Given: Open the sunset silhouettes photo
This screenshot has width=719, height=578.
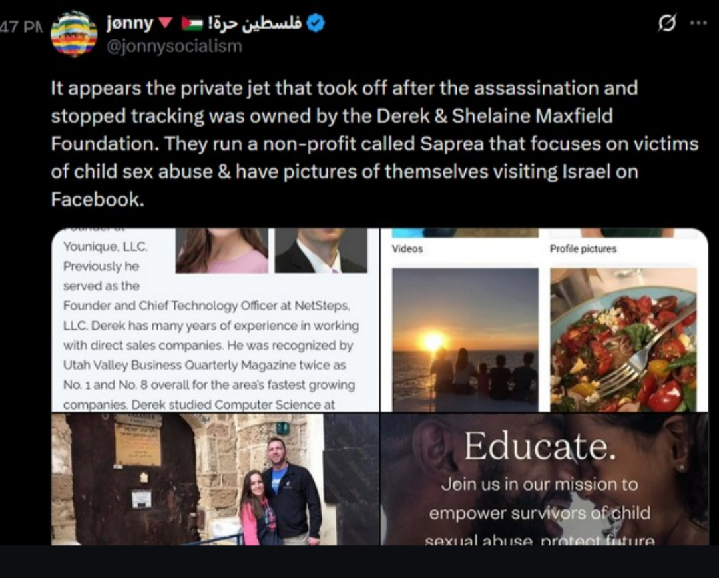Looking at the screenshot, I should click(465, 340).
